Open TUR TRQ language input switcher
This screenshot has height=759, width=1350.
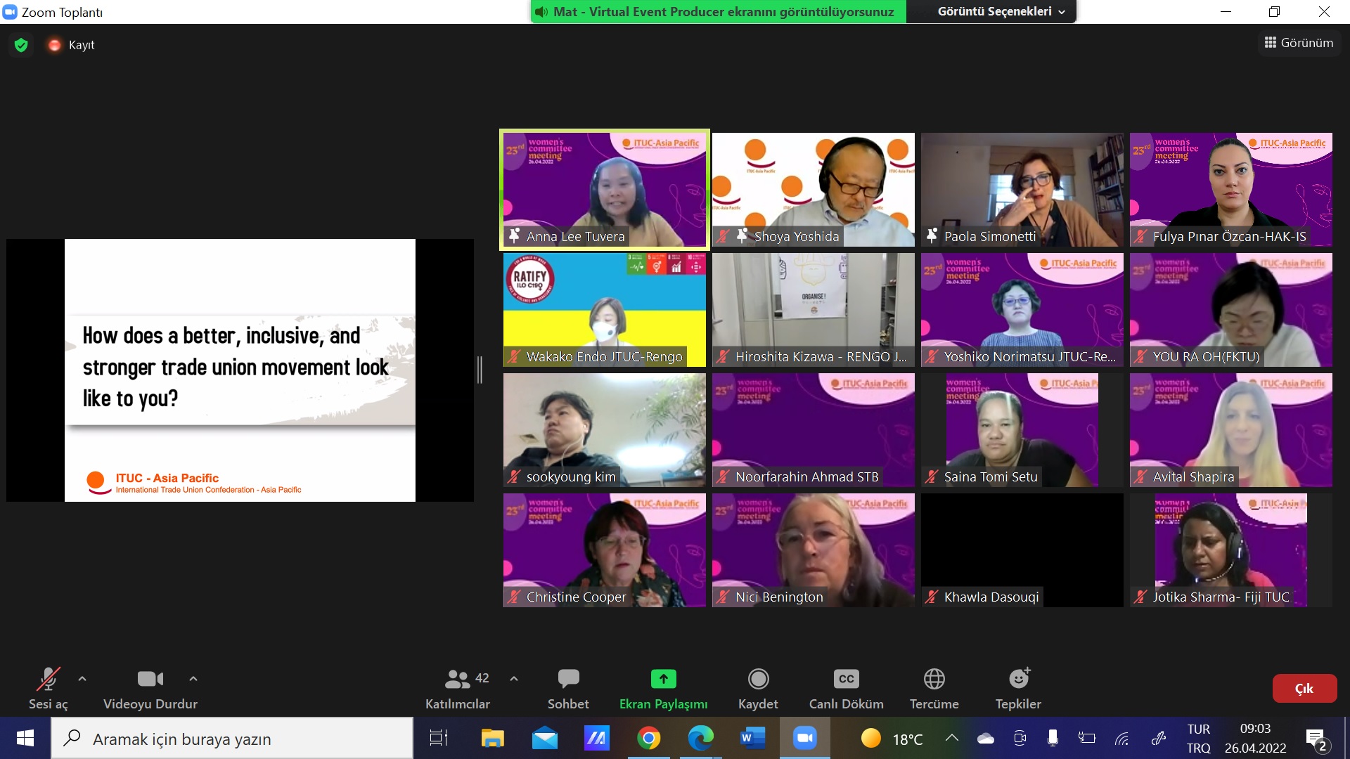pos(1199,739)
